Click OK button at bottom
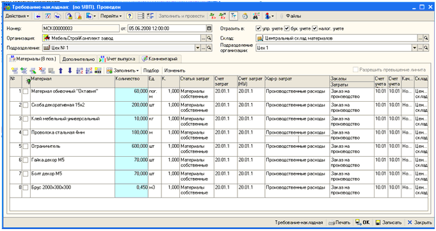This screenshot has width=436, height=231. [363, 223]
